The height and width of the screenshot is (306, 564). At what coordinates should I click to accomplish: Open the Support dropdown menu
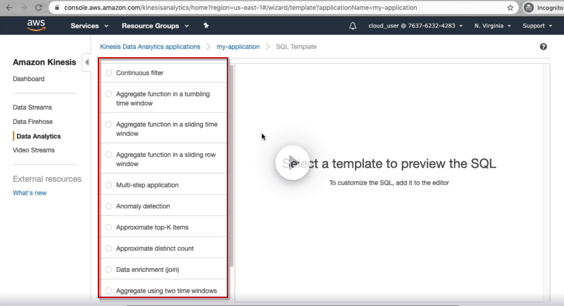[537, 26]
